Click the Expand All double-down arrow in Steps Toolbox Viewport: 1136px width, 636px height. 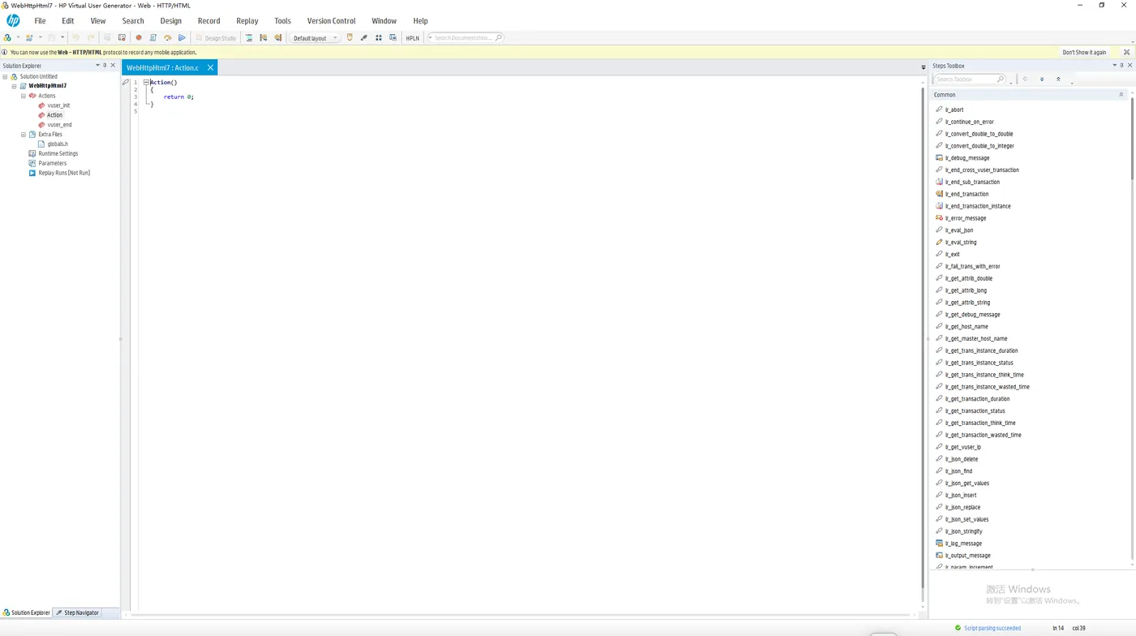tap(1042, 79)
